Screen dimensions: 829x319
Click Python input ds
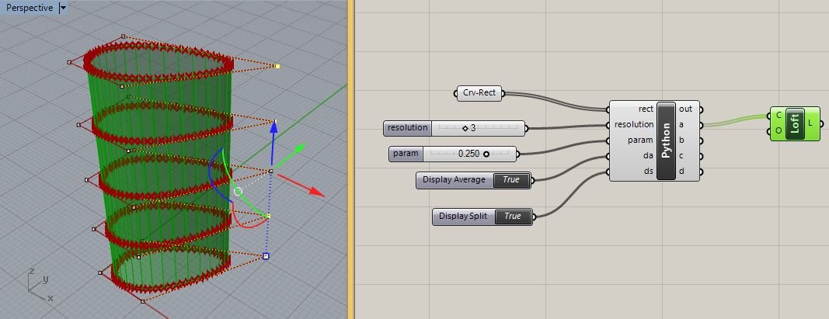tap(649, 171)
